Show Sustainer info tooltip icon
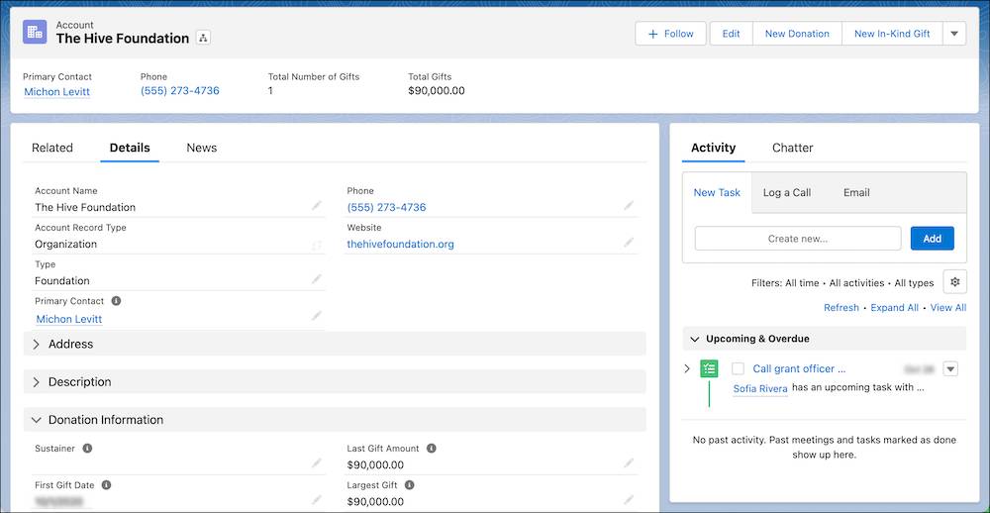 tap(87, 449)
